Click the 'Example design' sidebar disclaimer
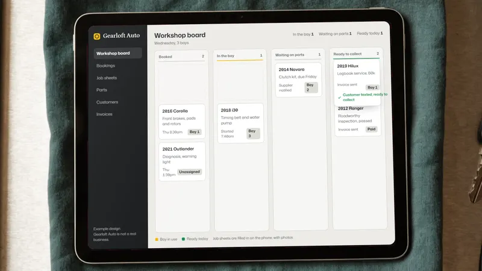Image resolution: width=482 pixels, height=271 pixels. pyautogui.click(x=114, y=234)
